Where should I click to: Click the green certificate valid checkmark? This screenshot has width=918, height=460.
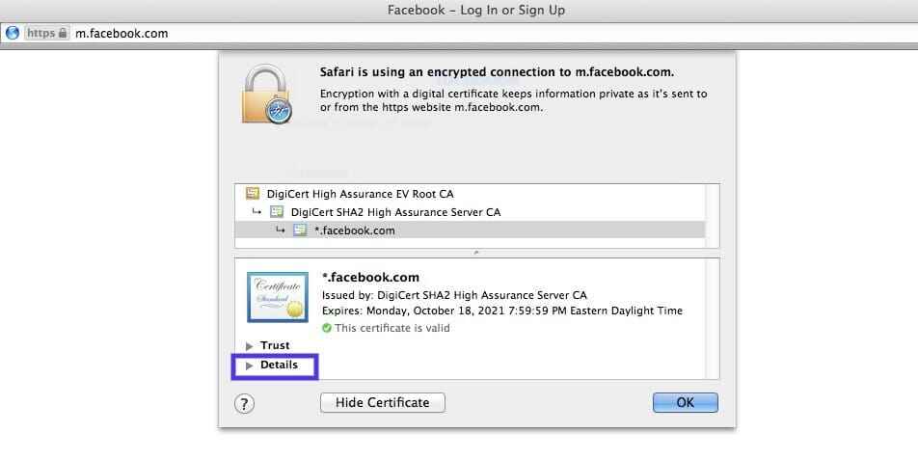327,328
